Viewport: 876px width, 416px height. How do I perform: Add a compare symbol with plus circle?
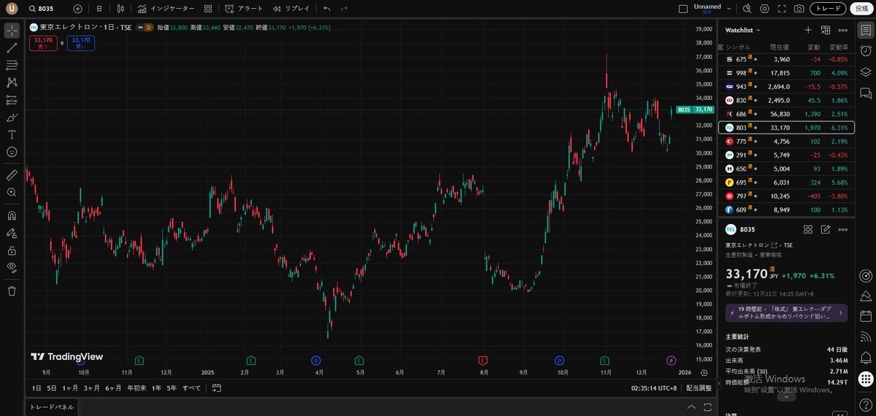(x=78, y=9)
